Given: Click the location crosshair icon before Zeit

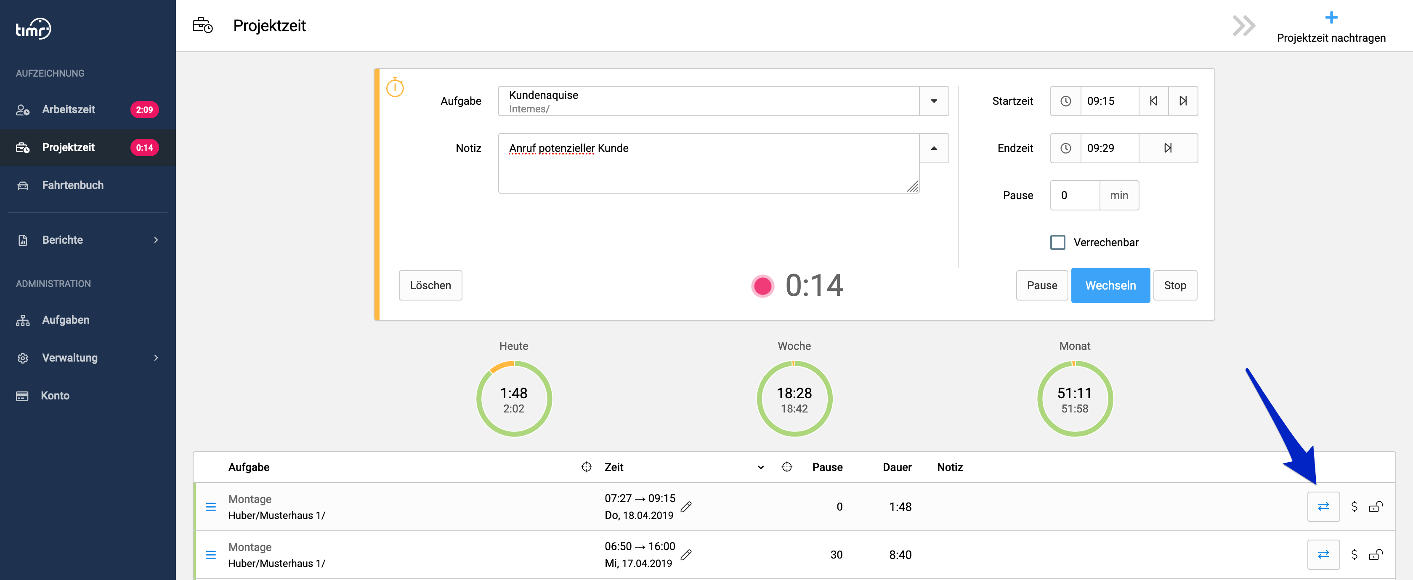Looking at the screenshot, I should coord(587,467).
